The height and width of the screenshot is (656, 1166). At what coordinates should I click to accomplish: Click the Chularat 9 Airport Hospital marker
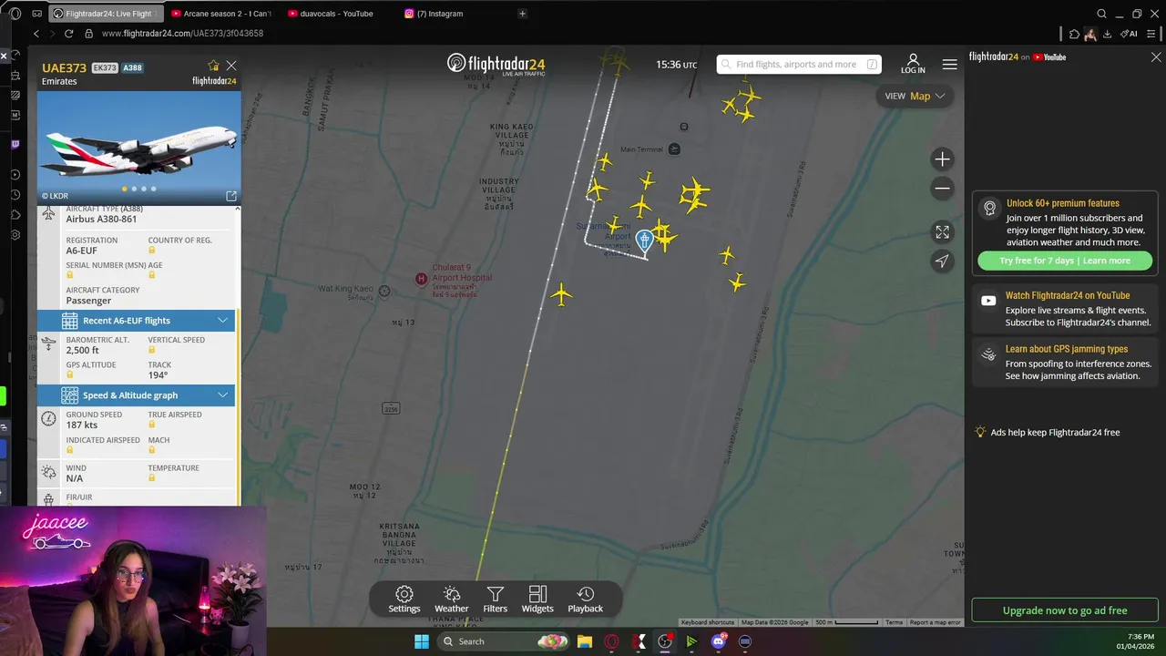pyautogui.click(x=421, y=279)
